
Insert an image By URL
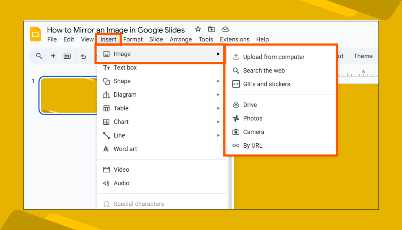coord(252,145)
